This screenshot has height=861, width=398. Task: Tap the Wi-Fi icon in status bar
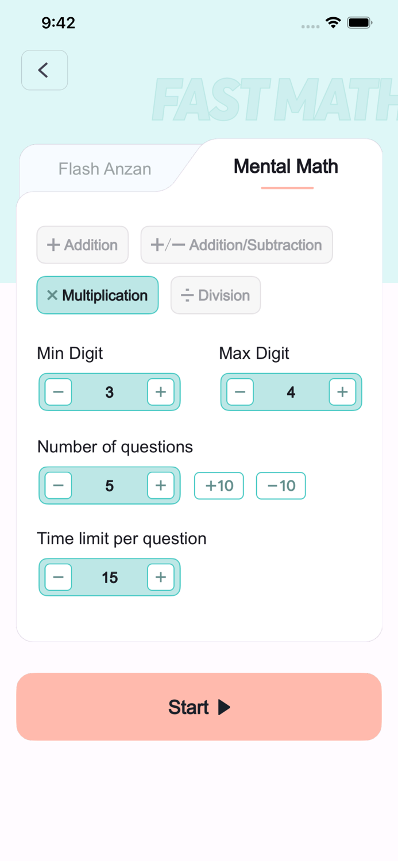pos(334,23)
